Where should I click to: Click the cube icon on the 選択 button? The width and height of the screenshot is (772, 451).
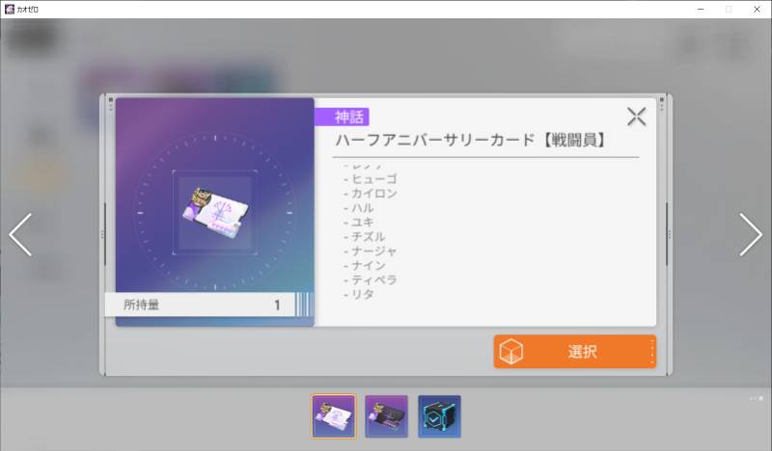coord(510,352)
